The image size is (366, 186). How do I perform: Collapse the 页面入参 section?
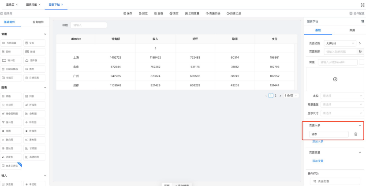pyautogui.click(x=359, y=125)
